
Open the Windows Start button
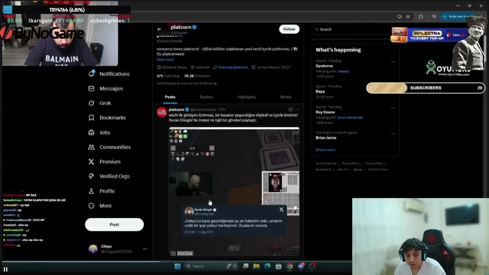(177, 266)
